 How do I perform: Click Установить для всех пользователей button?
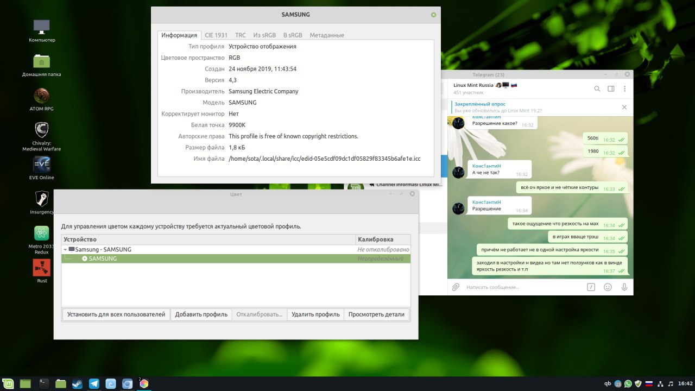(x=116, y=314)
